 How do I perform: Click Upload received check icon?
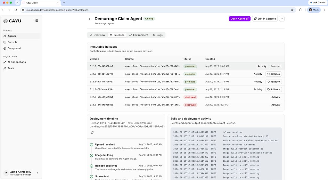(x=91, y=145)
